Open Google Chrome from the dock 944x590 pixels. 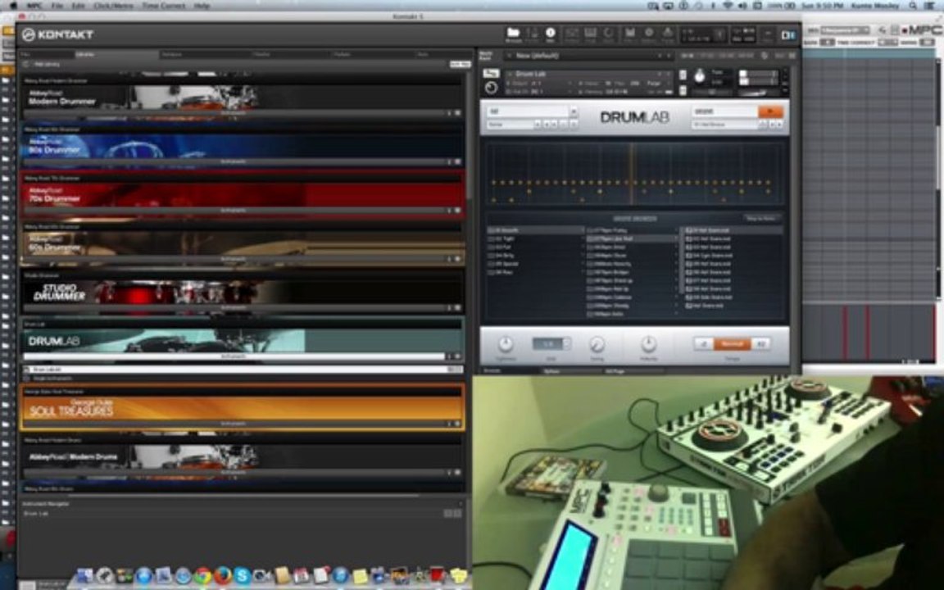tap(202, 576)
